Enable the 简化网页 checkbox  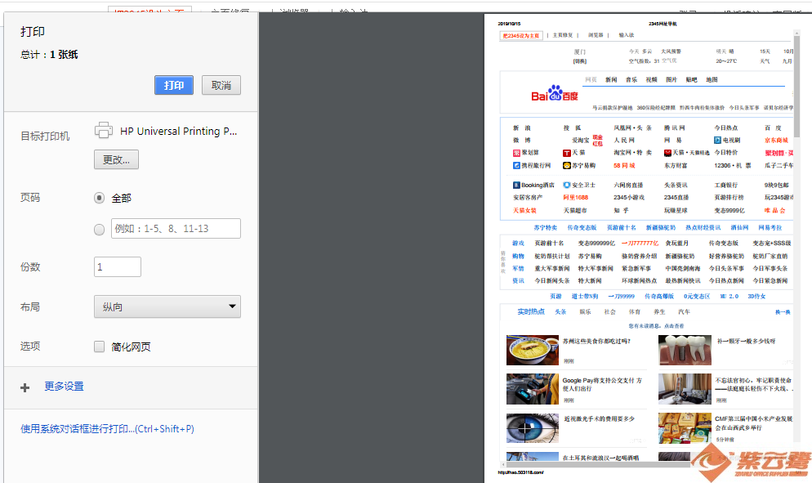pyautogui.click(x=100, y=347)
